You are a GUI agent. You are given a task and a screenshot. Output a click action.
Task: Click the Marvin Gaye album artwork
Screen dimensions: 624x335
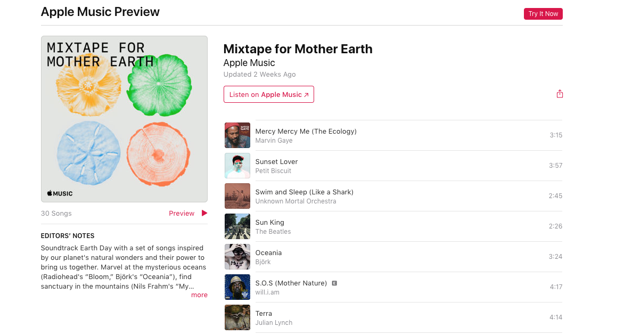coord(237,135)
